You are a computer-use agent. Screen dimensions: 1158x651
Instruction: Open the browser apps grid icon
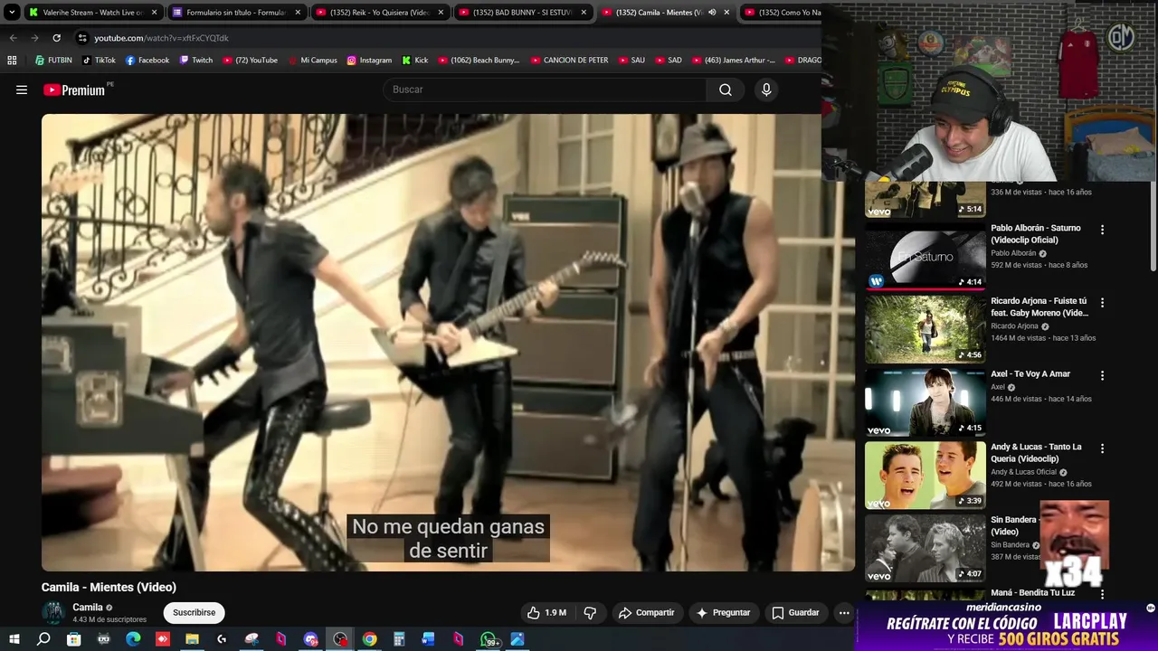pos(12,61)
